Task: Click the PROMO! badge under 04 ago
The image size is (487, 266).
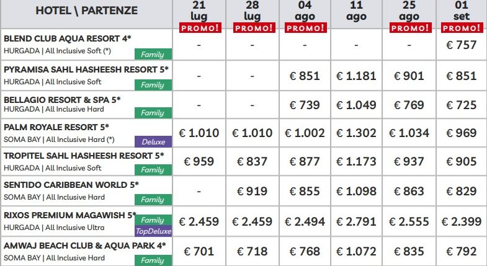Action: [x=306, y=28]
